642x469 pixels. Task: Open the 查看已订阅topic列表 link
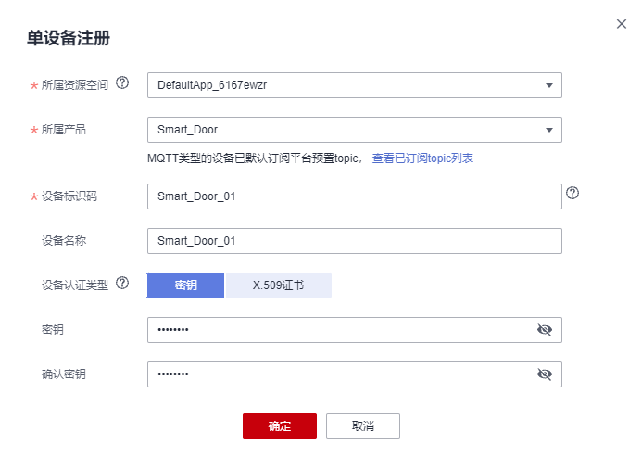[x=422, y=158]
